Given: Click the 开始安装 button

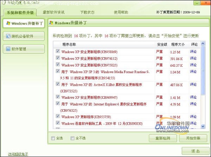Looking at the screenshot, I should pyautogui.click(x=193, y=138).
